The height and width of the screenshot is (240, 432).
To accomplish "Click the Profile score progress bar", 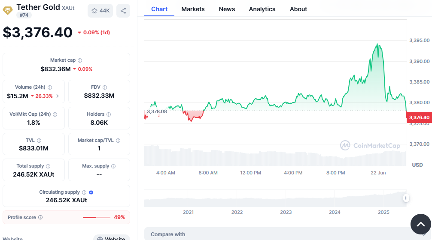I will coord(97,217).
